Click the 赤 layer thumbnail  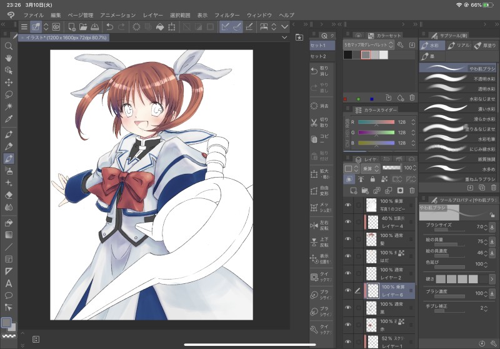coord(371,325)
